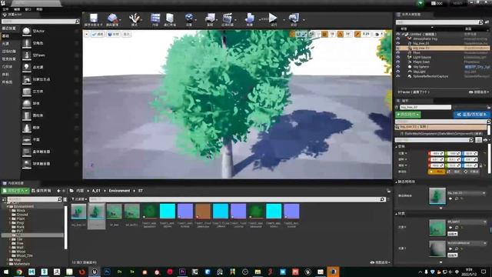Open the Show dropdown in viewport
492x277 pixels.
pyautogui.click(x=126, y=34)
